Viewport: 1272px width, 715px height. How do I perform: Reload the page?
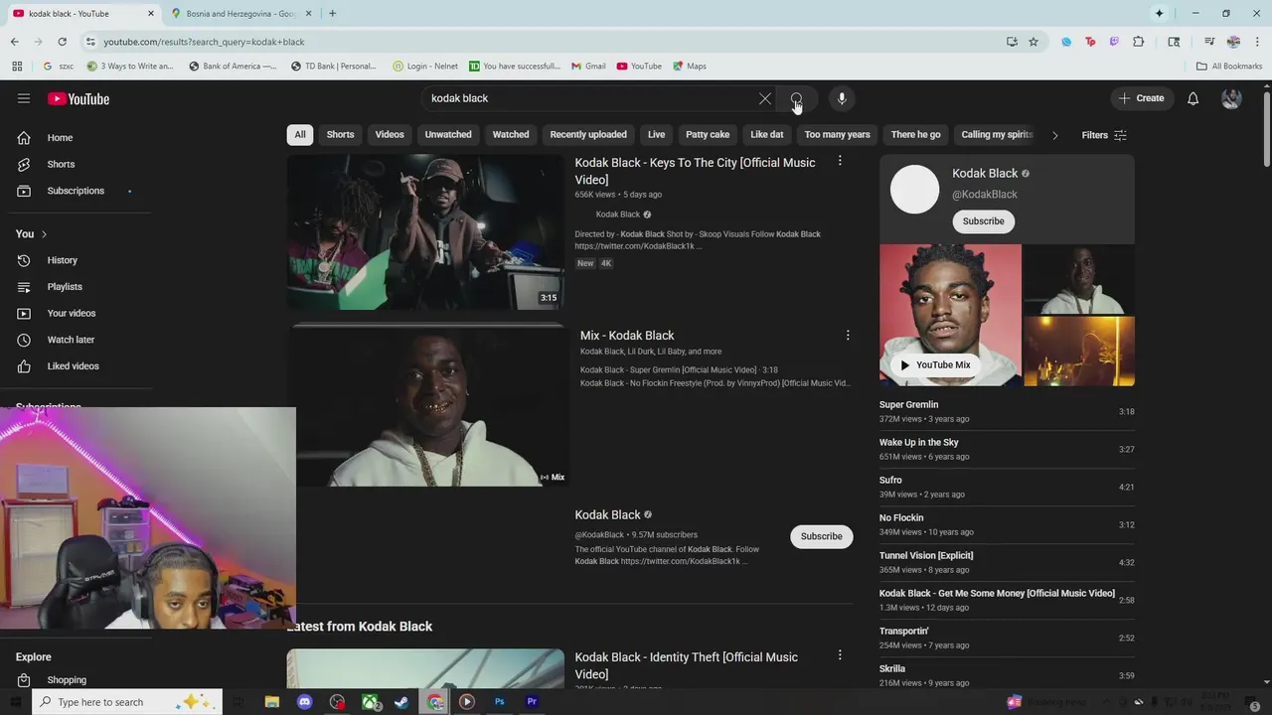62,42
